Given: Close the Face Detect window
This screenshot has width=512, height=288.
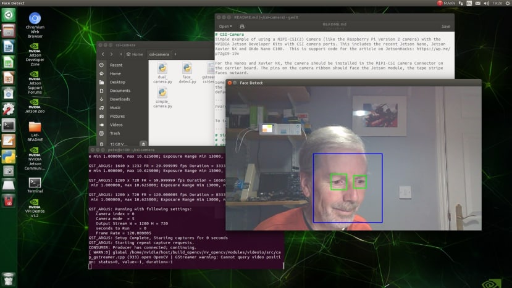Looking at the screenshot, I should tap(230, 83).
